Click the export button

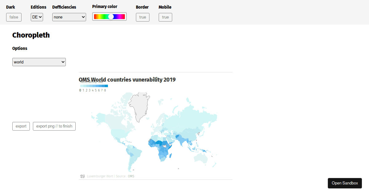(21, 126)
